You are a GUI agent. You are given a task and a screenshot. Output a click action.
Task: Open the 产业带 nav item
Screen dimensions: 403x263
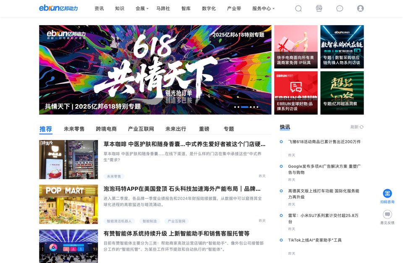[234, 8]
